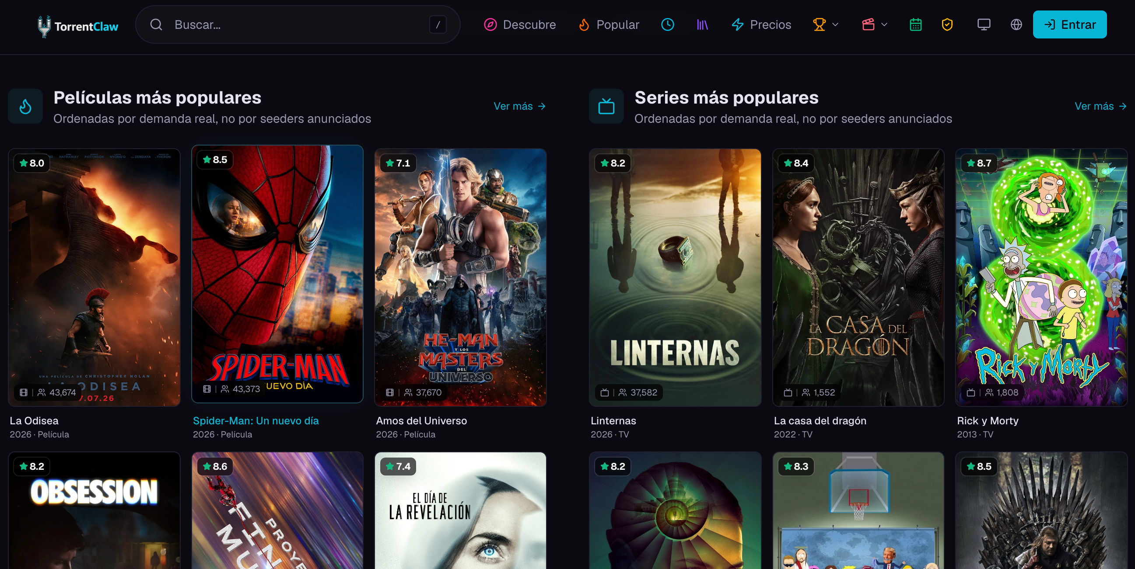Open the recent clock icon

pos(668,24)
